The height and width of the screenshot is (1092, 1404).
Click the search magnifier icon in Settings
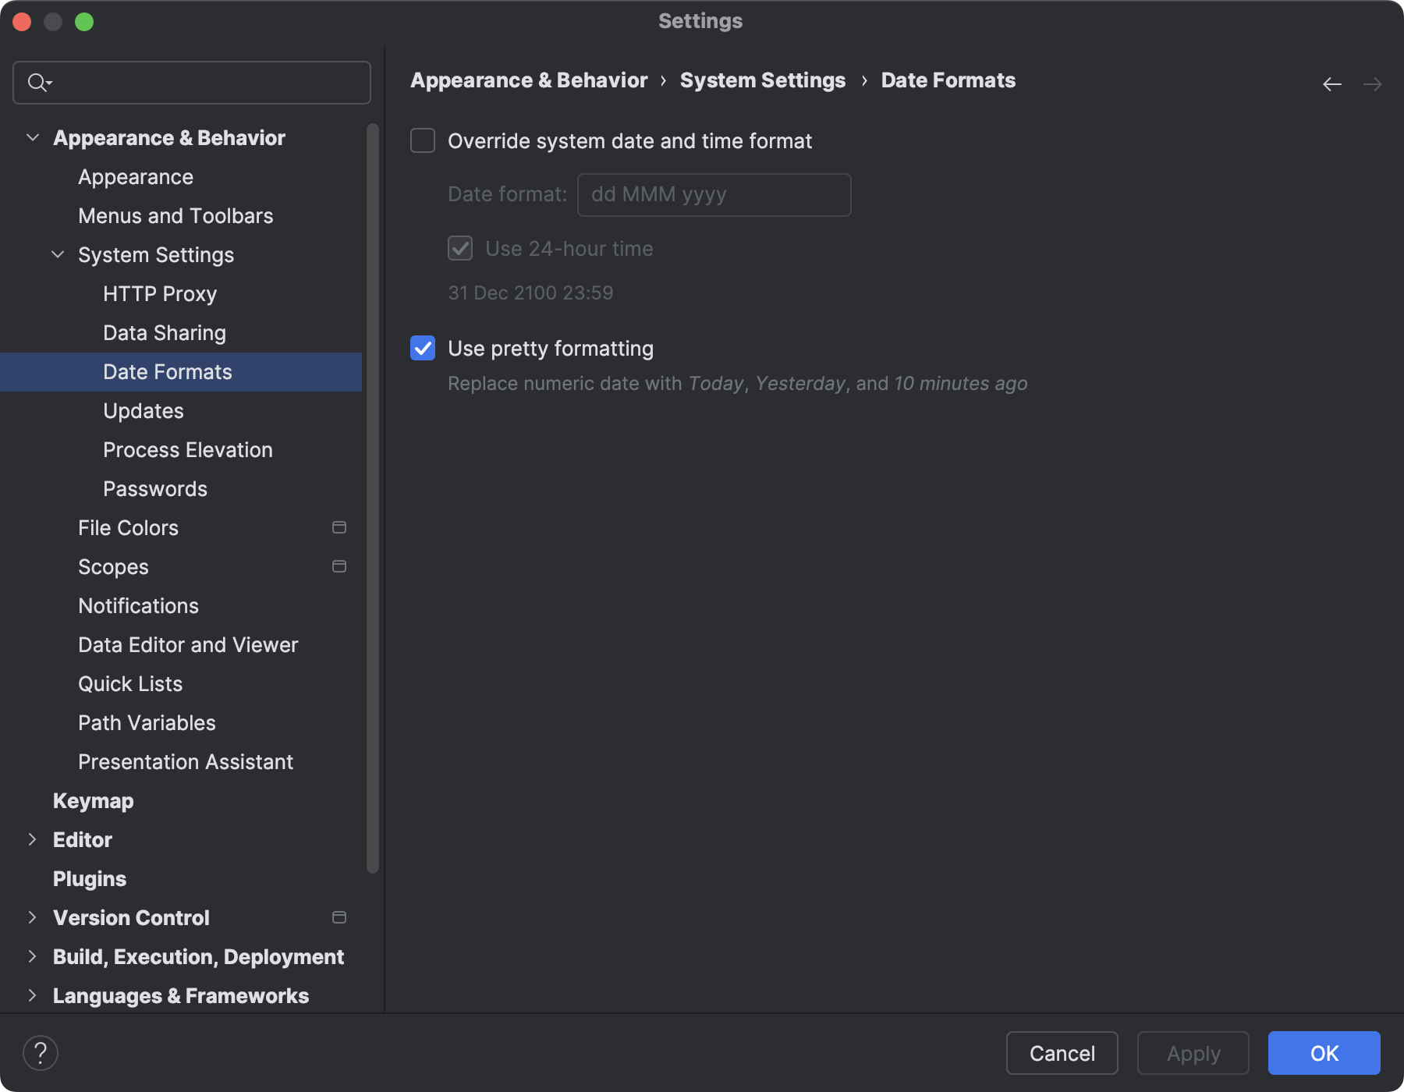35,82
